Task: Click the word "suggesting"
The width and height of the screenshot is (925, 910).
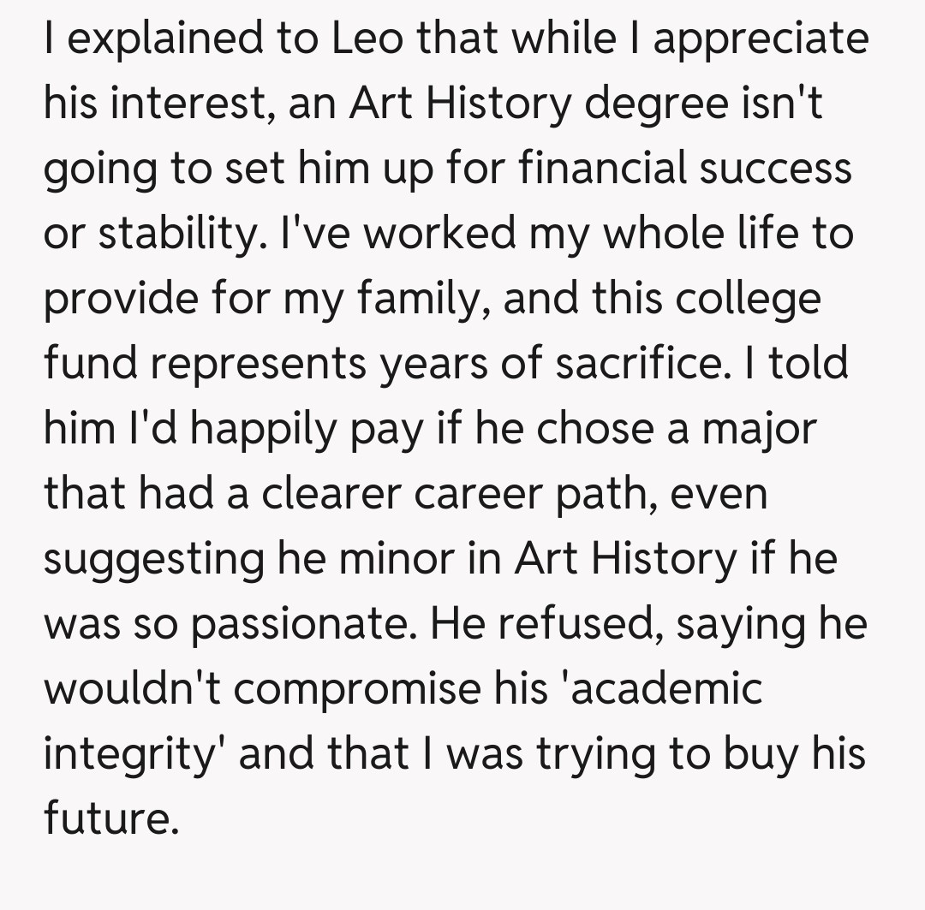Action: pos(152,560)
